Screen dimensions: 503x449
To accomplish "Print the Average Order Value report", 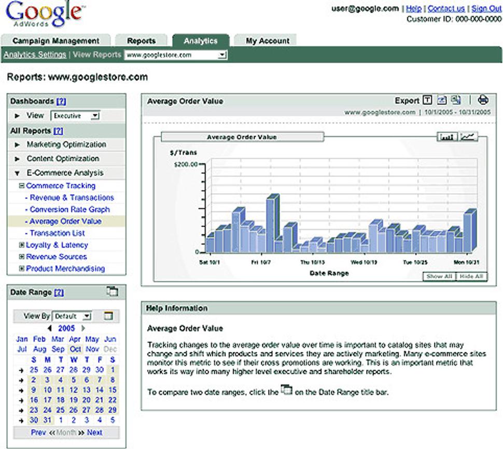I will [x=483, y=100].
